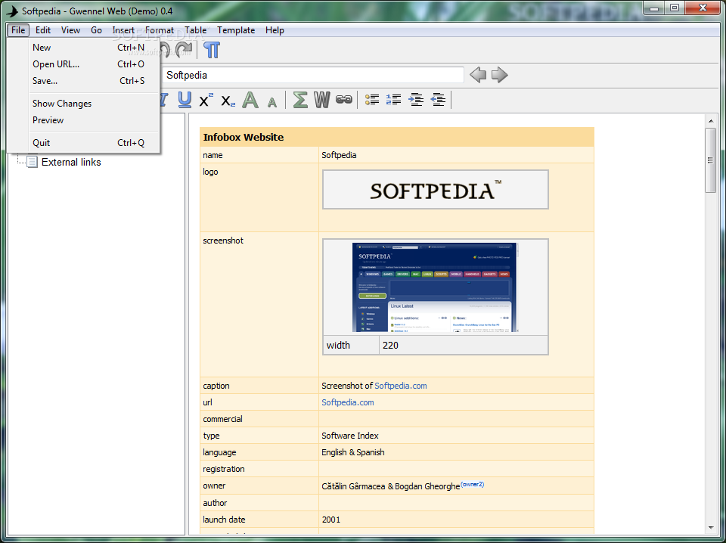Click the Softpedia title input field
Screen dimensions: 726x543
[312, 75]
